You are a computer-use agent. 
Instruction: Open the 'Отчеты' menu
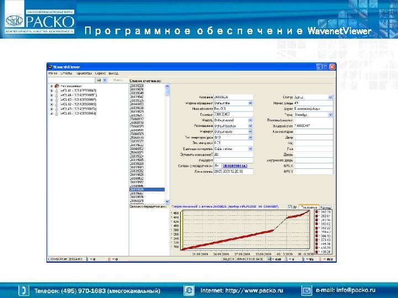pyautogui.click(x=66, y=73)
